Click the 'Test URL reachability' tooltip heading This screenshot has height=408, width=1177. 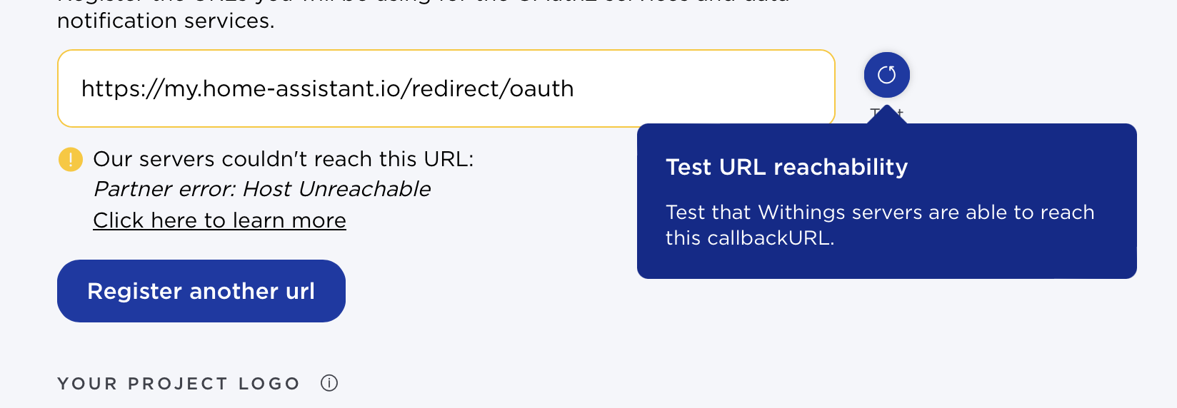point(786,167)
